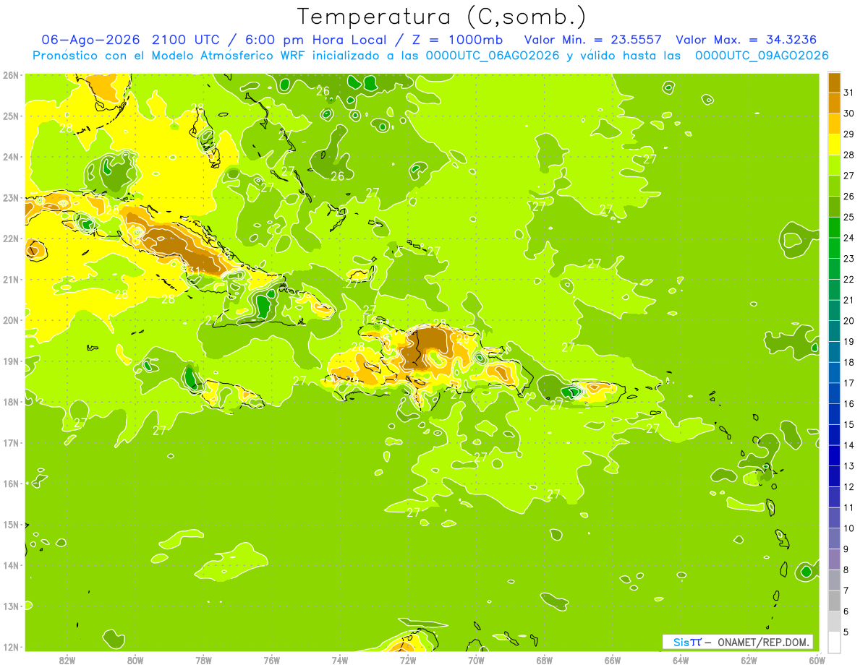The height and width of the screenshot is (670, 868).
Task: Click the 'Valor Min. = 23.5557' readout
Action: (595, 39)
